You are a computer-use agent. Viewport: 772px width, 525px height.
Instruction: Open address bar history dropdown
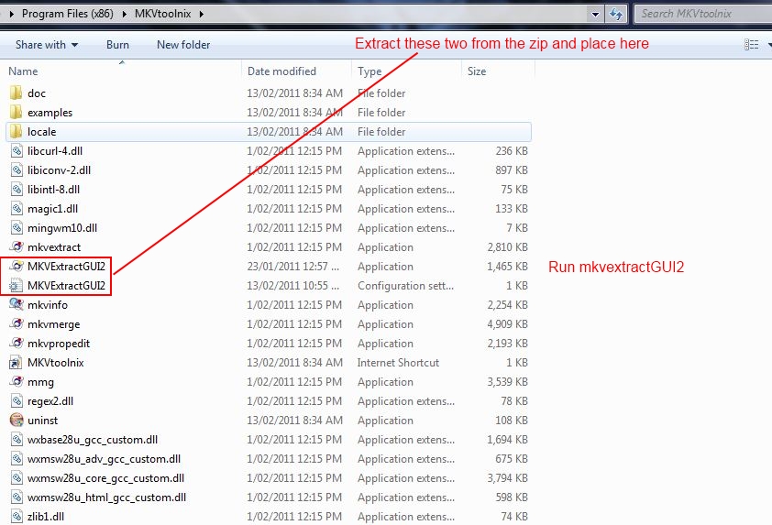(x=595, y=14)
